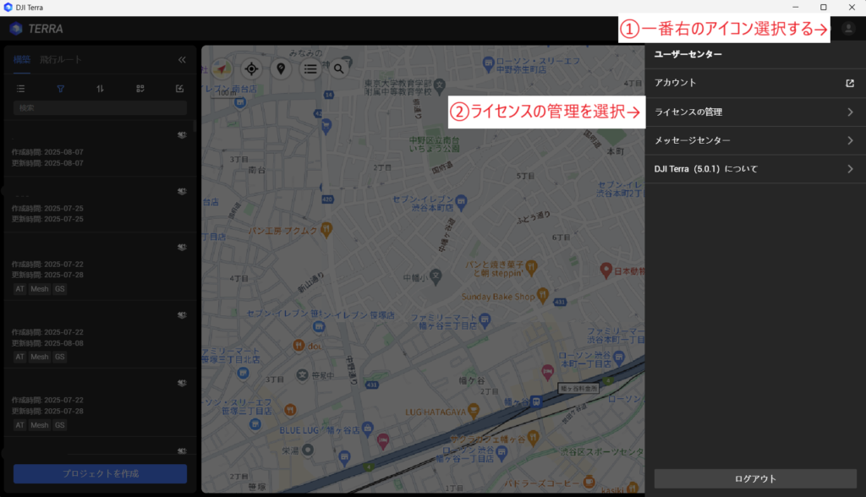The image size is (866, 497).
Task: Toggle multi-select checklist mode for projects
Action: pos(140,88)
